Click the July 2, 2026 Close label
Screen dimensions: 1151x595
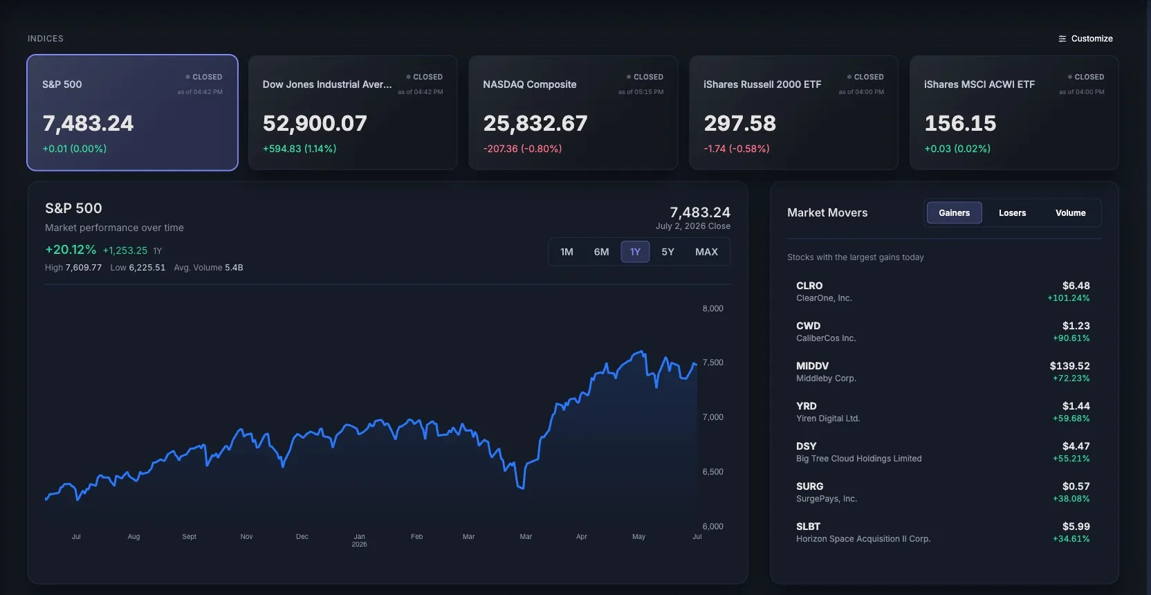[x=693, y=226]
